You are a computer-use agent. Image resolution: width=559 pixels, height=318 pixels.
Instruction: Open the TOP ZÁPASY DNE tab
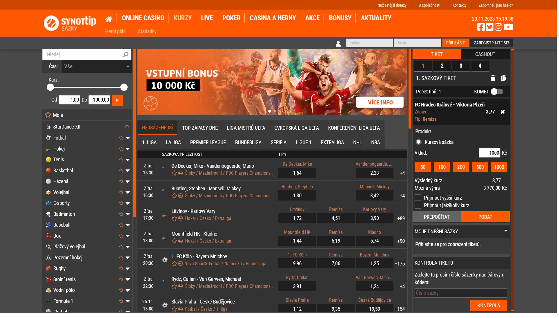click(x=200, y=128)
